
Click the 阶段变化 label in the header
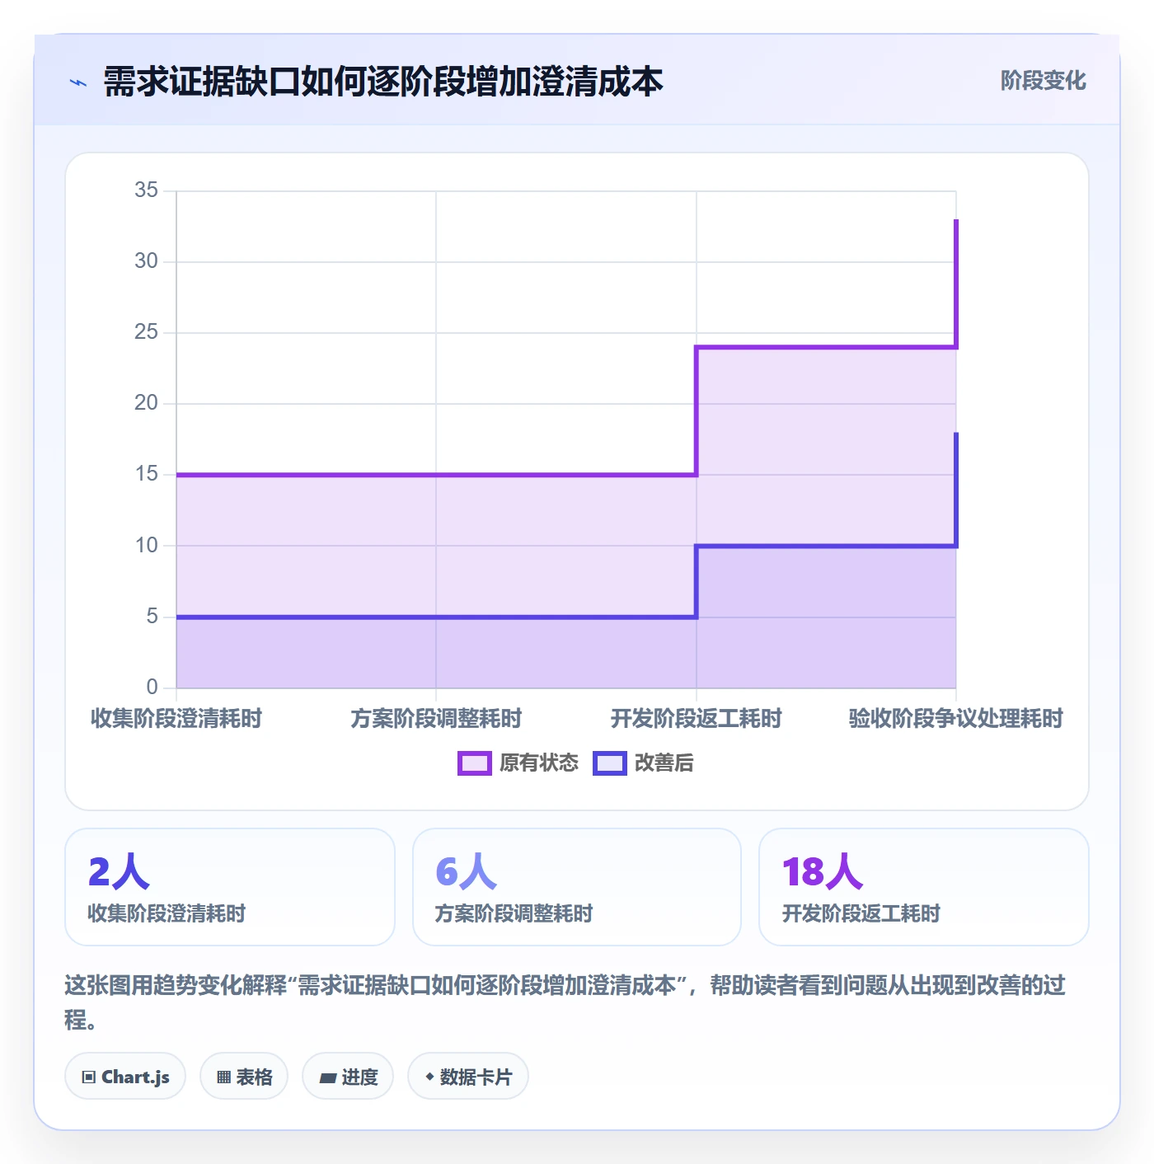coord(1043,81)
